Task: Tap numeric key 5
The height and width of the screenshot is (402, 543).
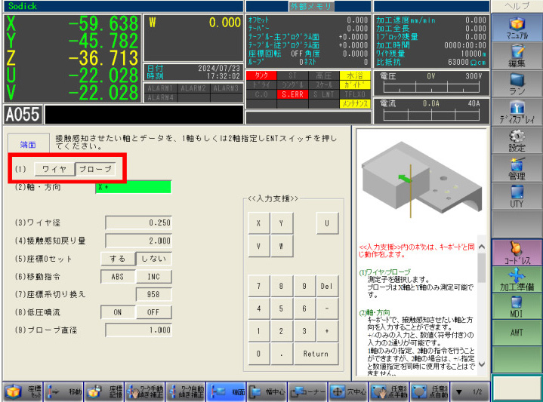Action: coord(282,308)
